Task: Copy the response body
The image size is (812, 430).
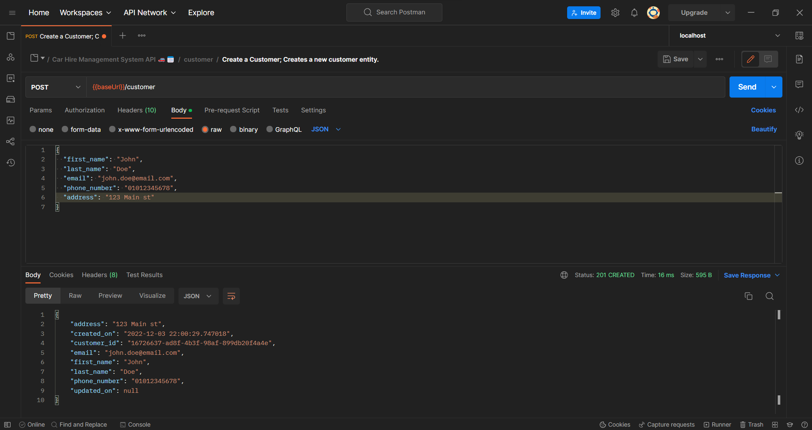Action: (x=749, y=296)
